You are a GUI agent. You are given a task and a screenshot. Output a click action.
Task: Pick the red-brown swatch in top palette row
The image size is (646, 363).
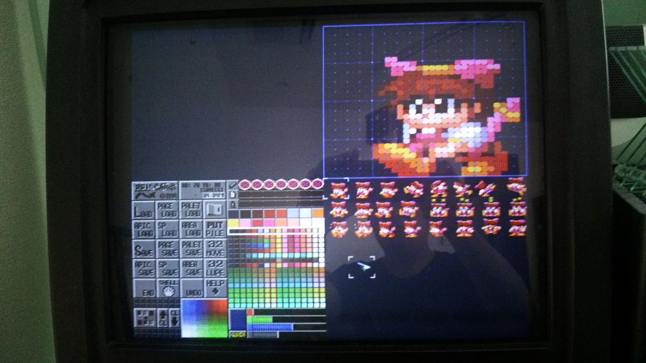269,213
